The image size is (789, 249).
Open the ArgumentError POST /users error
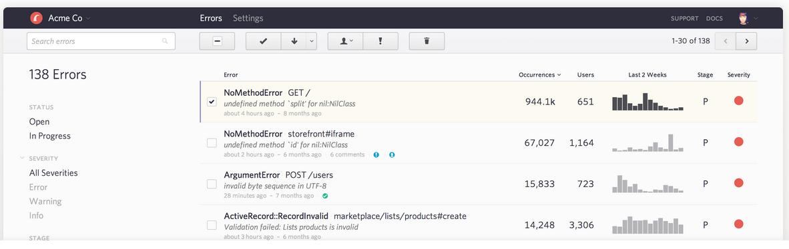tap(278, 175)
